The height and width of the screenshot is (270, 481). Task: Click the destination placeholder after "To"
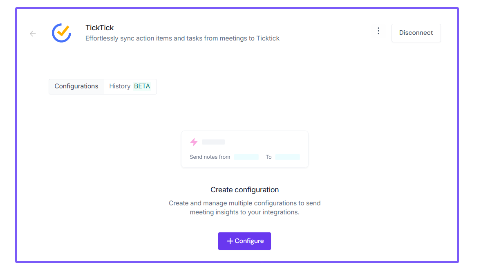click(x=287, y=157)
